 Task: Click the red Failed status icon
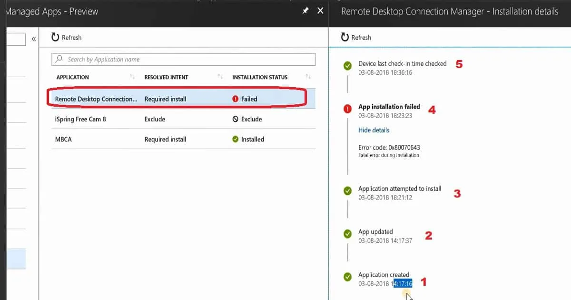pyautogui.click(x=235, y=99)
